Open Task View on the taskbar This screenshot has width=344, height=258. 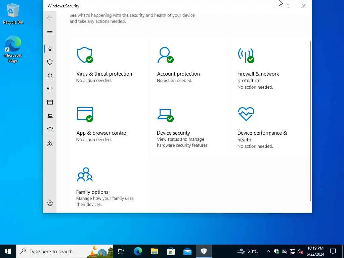pos(121,251)
